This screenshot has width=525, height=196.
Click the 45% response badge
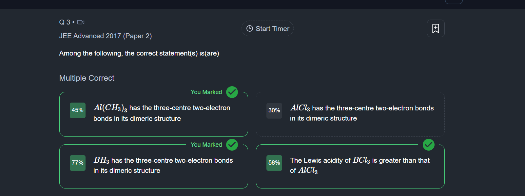tap(78, 110)
